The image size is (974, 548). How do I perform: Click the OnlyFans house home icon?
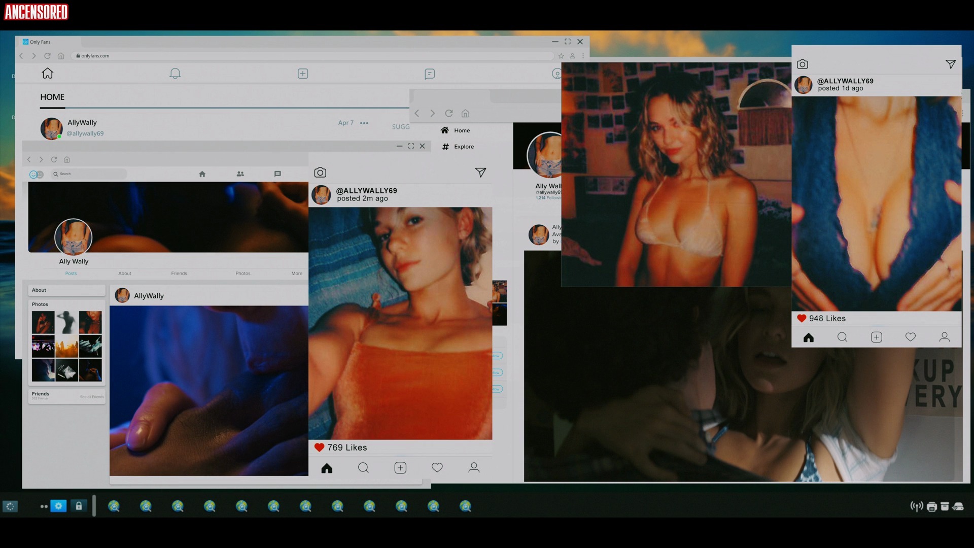tap(48, 74)
